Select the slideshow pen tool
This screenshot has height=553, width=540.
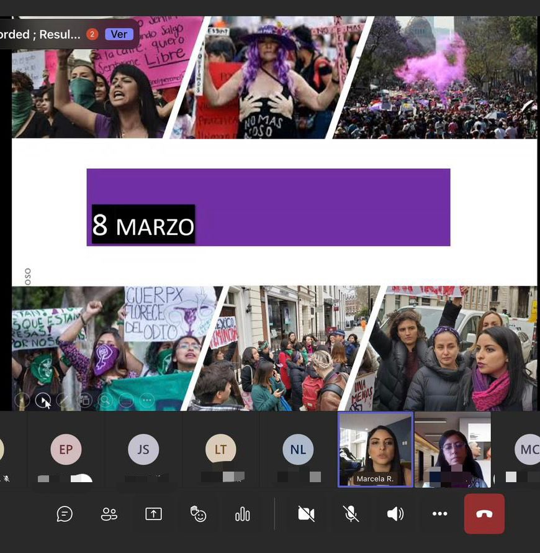64,400
